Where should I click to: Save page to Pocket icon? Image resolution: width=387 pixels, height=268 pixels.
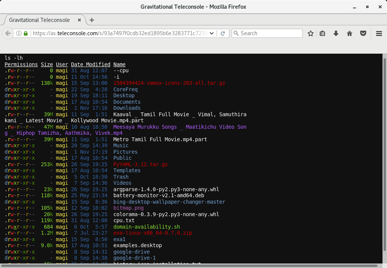[363, 33]
